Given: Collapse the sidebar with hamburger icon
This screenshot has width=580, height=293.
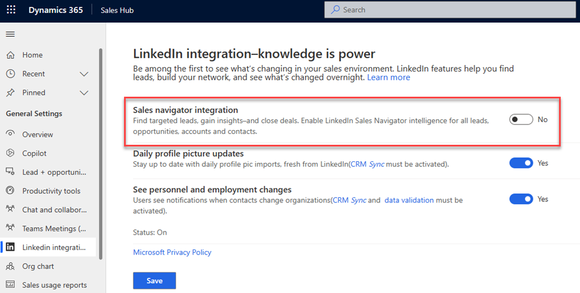Looking at the screenshot, I should pyautogui.click(x=10, y=35).
